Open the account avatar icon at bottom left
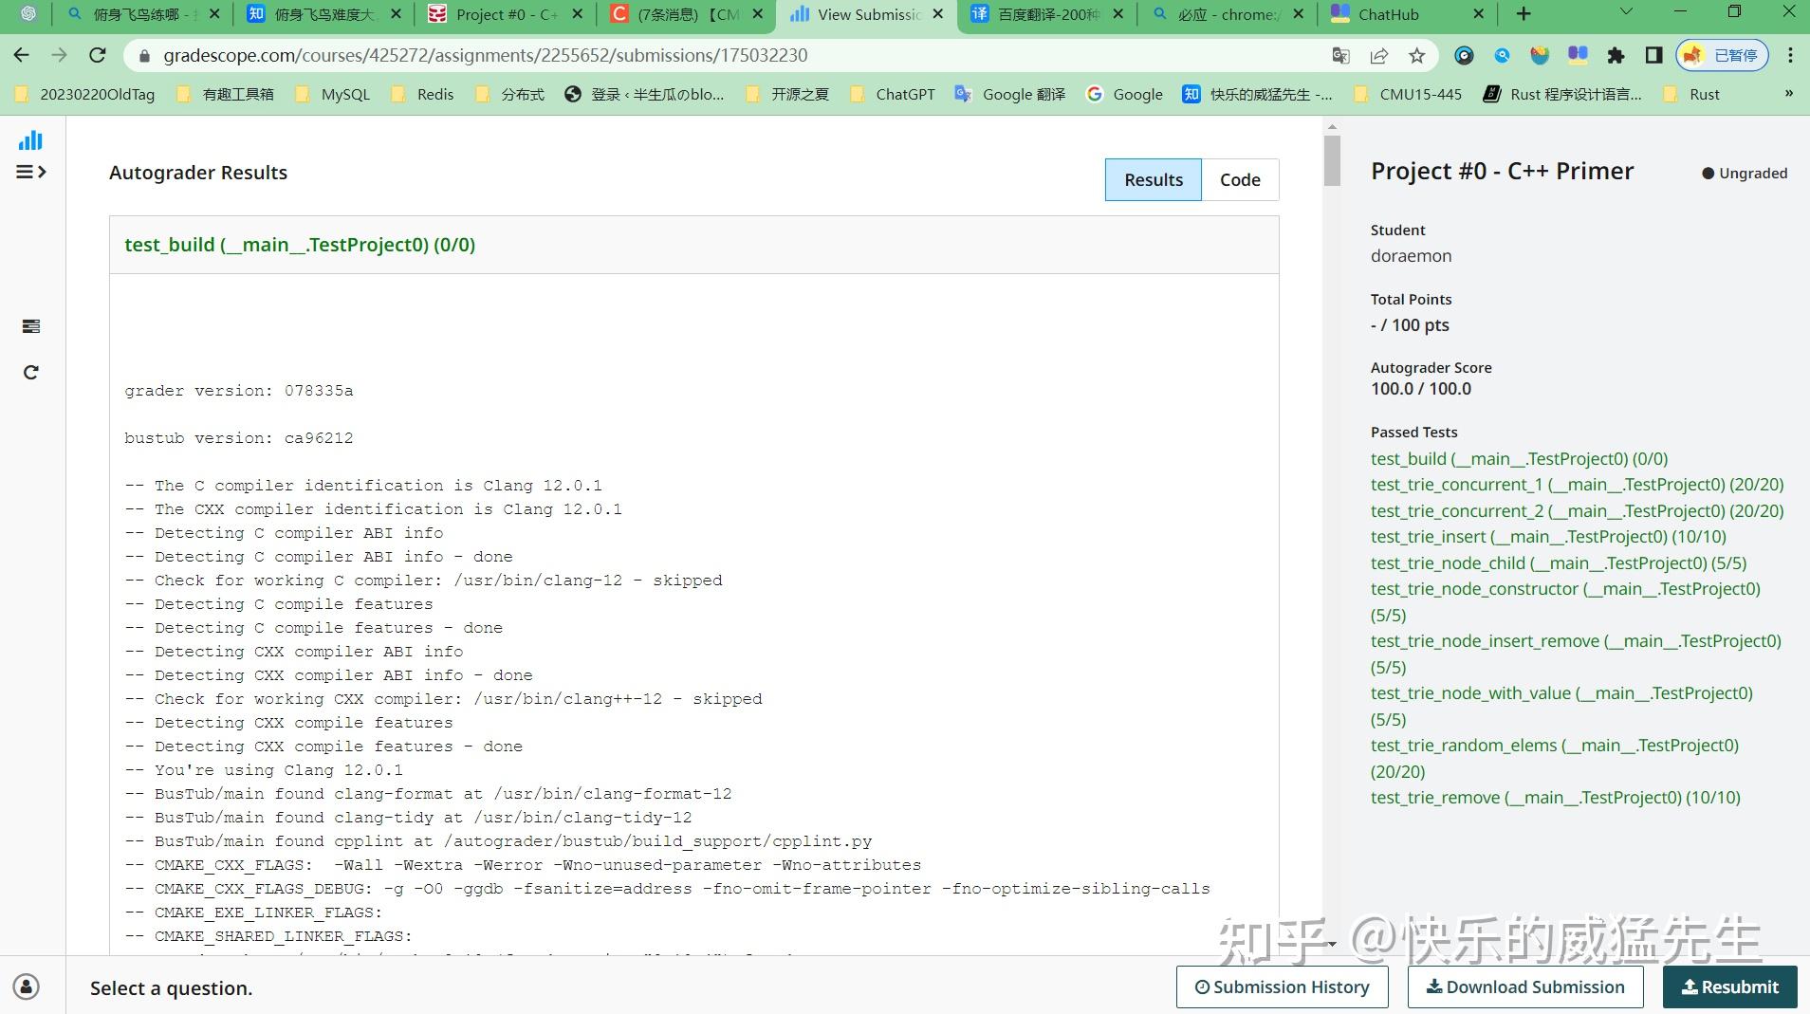This screenshot has width=1810, height=1014. (x=26, y=986)
